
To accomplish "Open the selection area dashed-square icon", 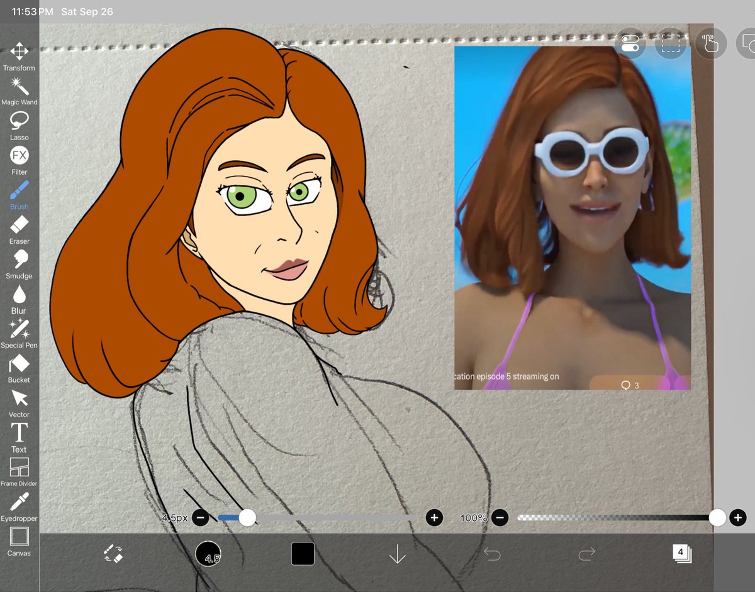I will click(x=671, y=43).
